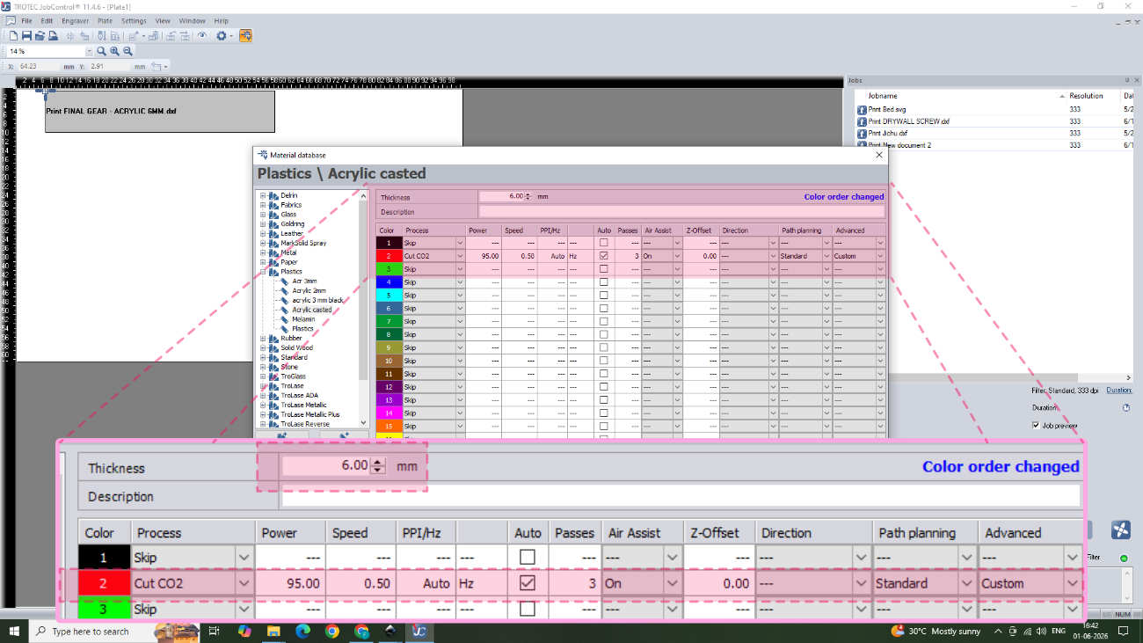Click the eye preview toolbar icon

pos(202,36)
